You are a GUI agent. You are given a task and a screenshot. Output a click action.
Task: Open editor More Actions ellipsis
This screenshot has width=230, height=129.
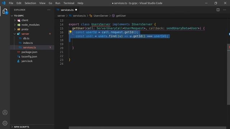pyautogui.click(x=225, y=10)
